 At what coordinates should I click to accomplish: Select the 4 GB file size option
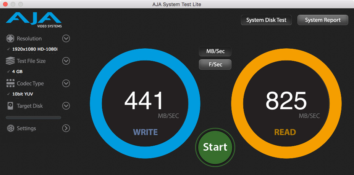[18, 72]
